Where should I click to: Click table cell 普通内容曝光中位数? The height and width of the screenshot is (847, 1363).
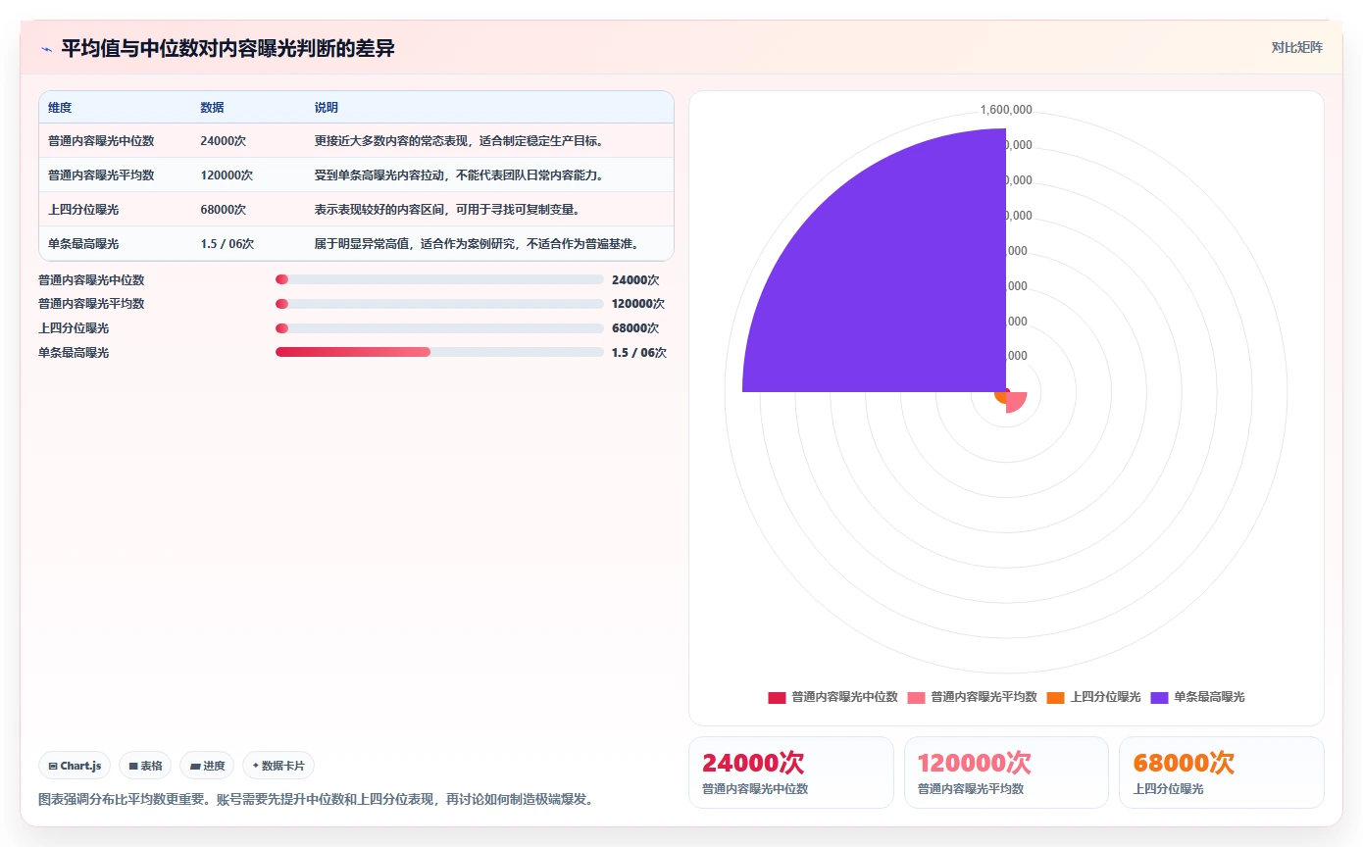101,141
